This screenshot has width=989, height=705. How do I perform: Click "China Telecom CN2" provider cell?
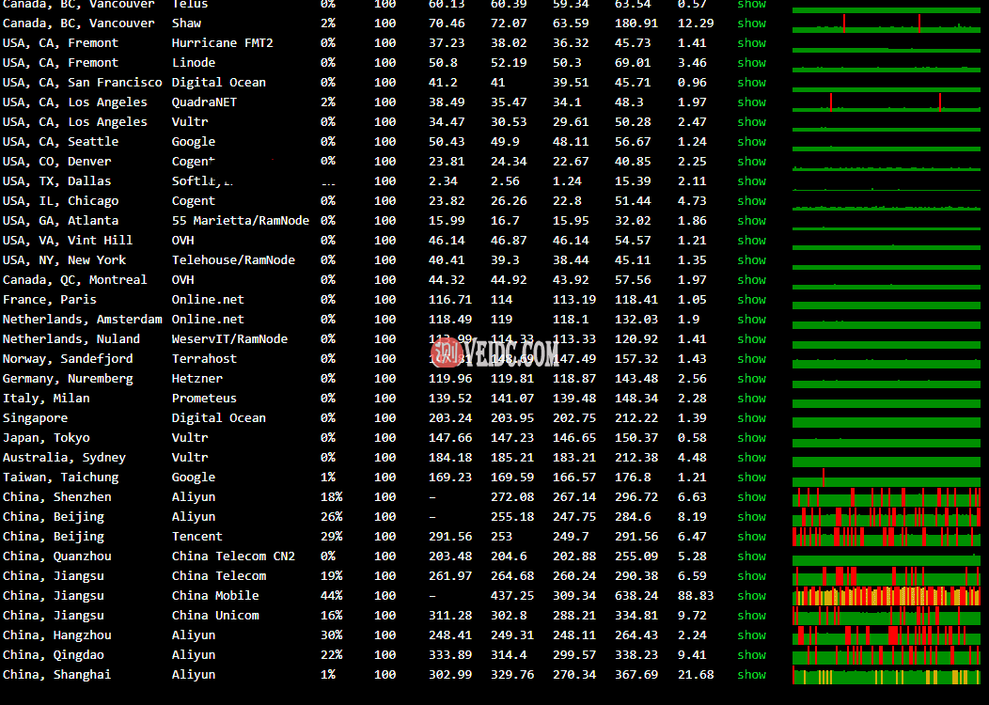[233, 556]
